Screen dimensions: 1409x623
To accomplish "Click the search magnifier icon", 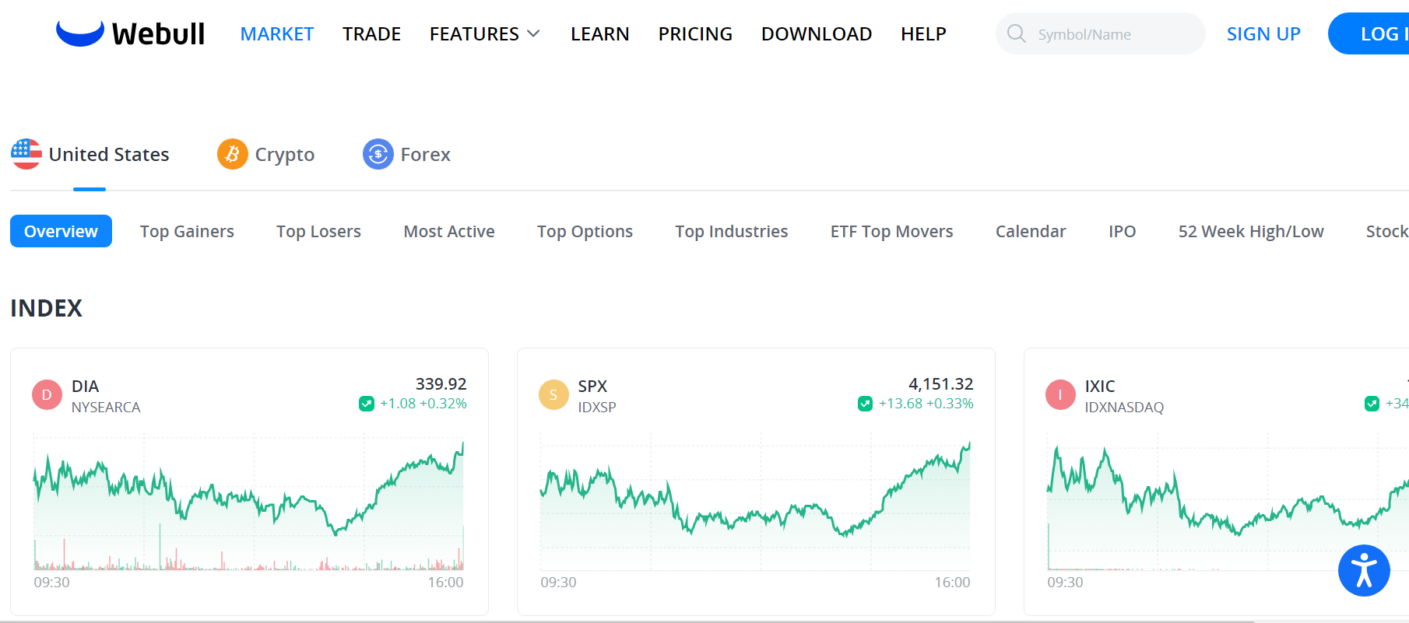I will tap(1016, 33).
